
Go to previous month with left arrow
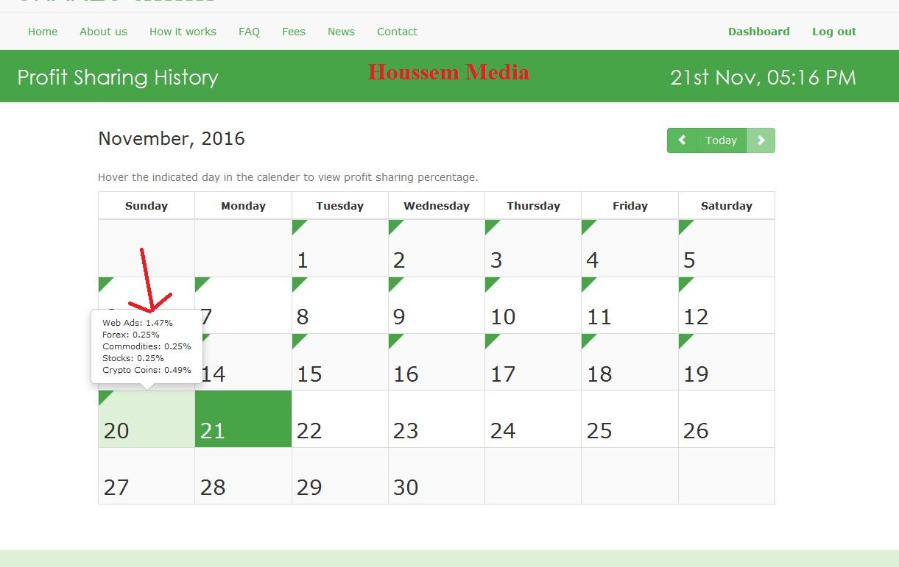(x=682, y=140)
